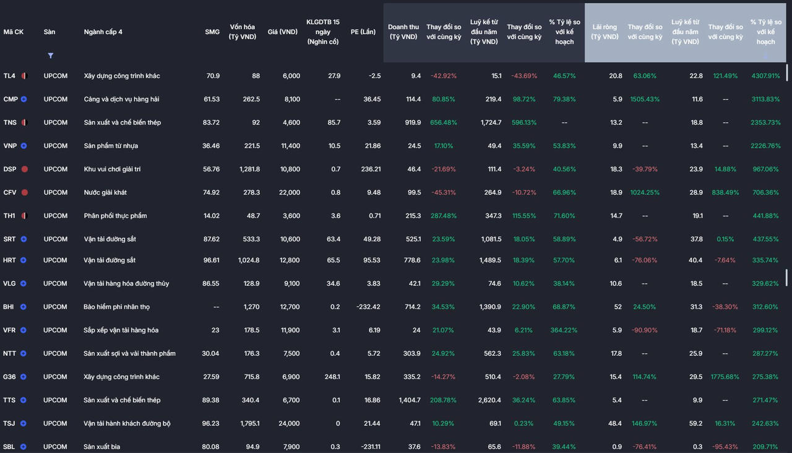Click the blue plus icon beside G36
This screenshot has height=453, width=792.
(24, 377)
